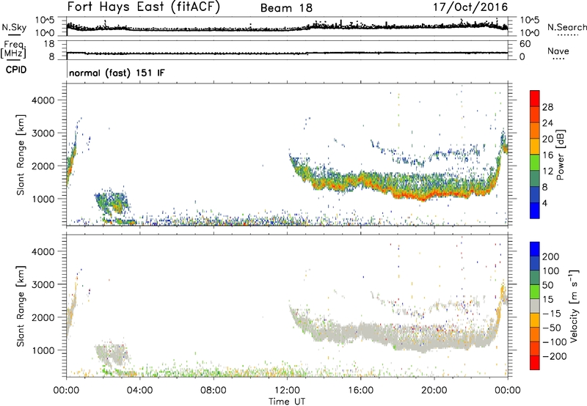587x406 pixels.
Task: Click the "50" label on Velocity scale
Action: [547, 285]
